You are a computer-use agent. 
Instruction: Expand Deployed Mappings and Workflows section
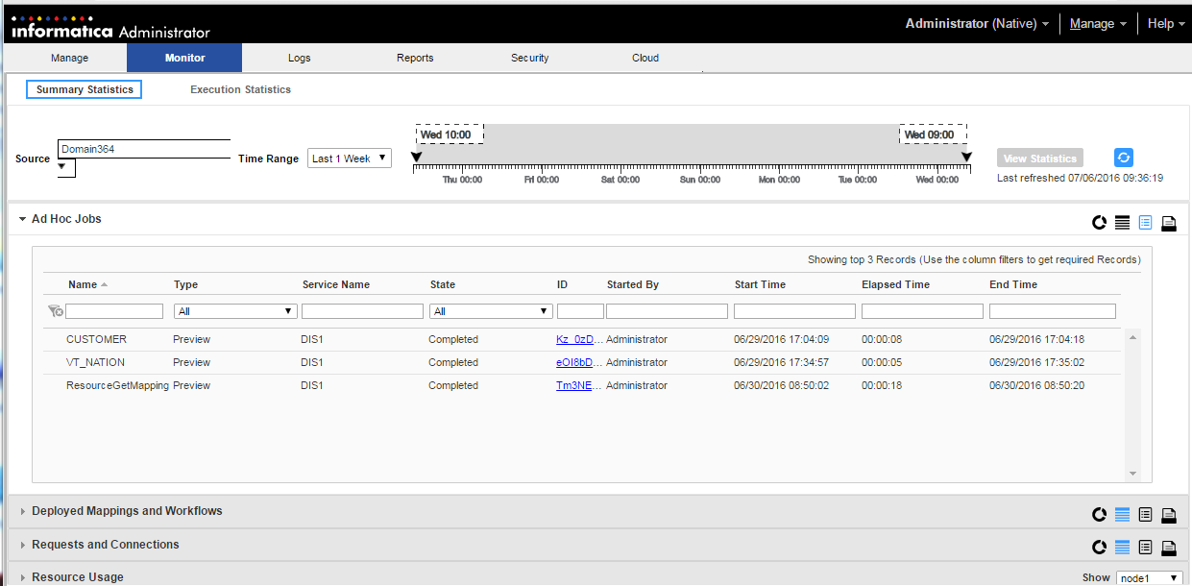pyautogui.click(x=23, y=512)
